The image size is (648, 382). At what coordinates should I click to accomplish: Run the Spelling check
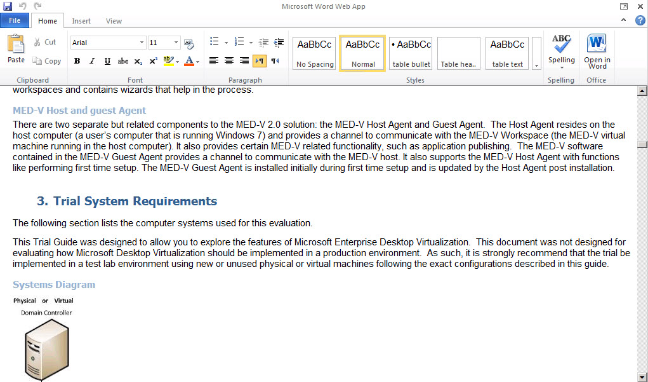coord(561,49)
